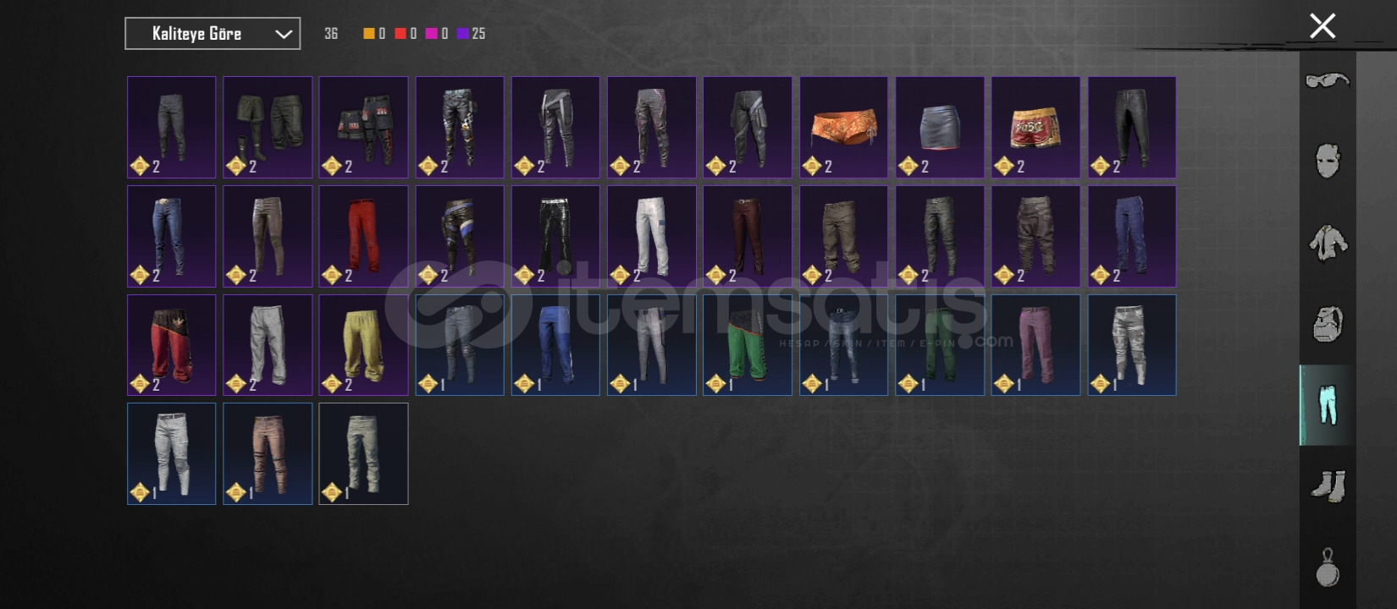
Task: Select the bright red pants item
Action: click(x=363, y=236)
